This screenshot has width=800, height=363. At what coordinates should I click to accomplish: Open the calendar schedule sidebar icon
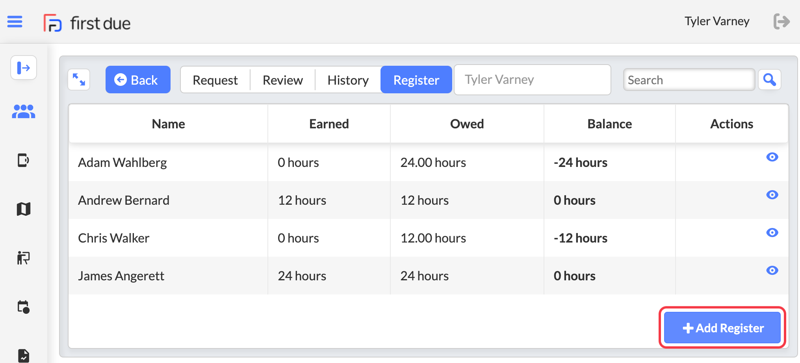coord(24,307)
